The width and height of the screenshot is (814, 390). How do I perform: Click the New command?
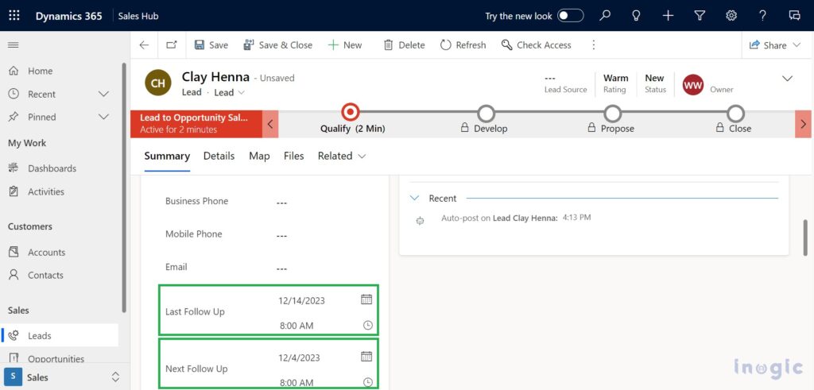pos(345,45)
